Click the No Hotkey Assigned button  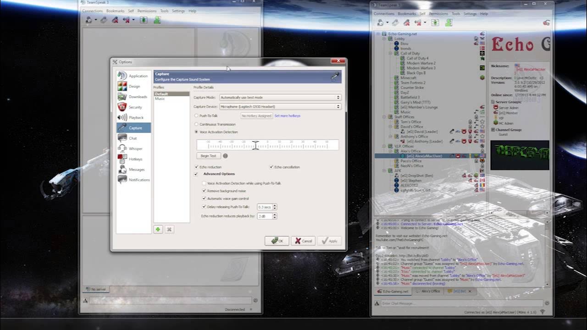pos(256,116)
